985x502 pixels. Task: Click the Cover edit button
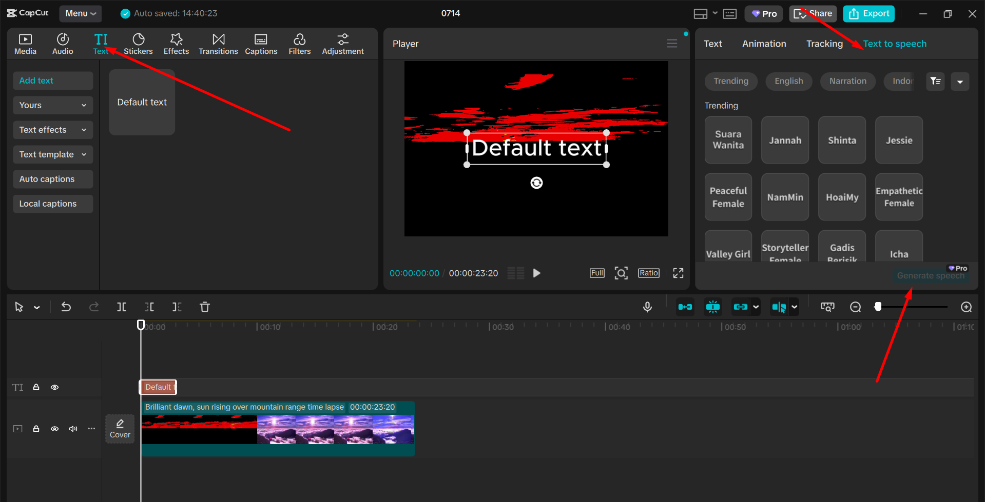(x=120, y=429)
